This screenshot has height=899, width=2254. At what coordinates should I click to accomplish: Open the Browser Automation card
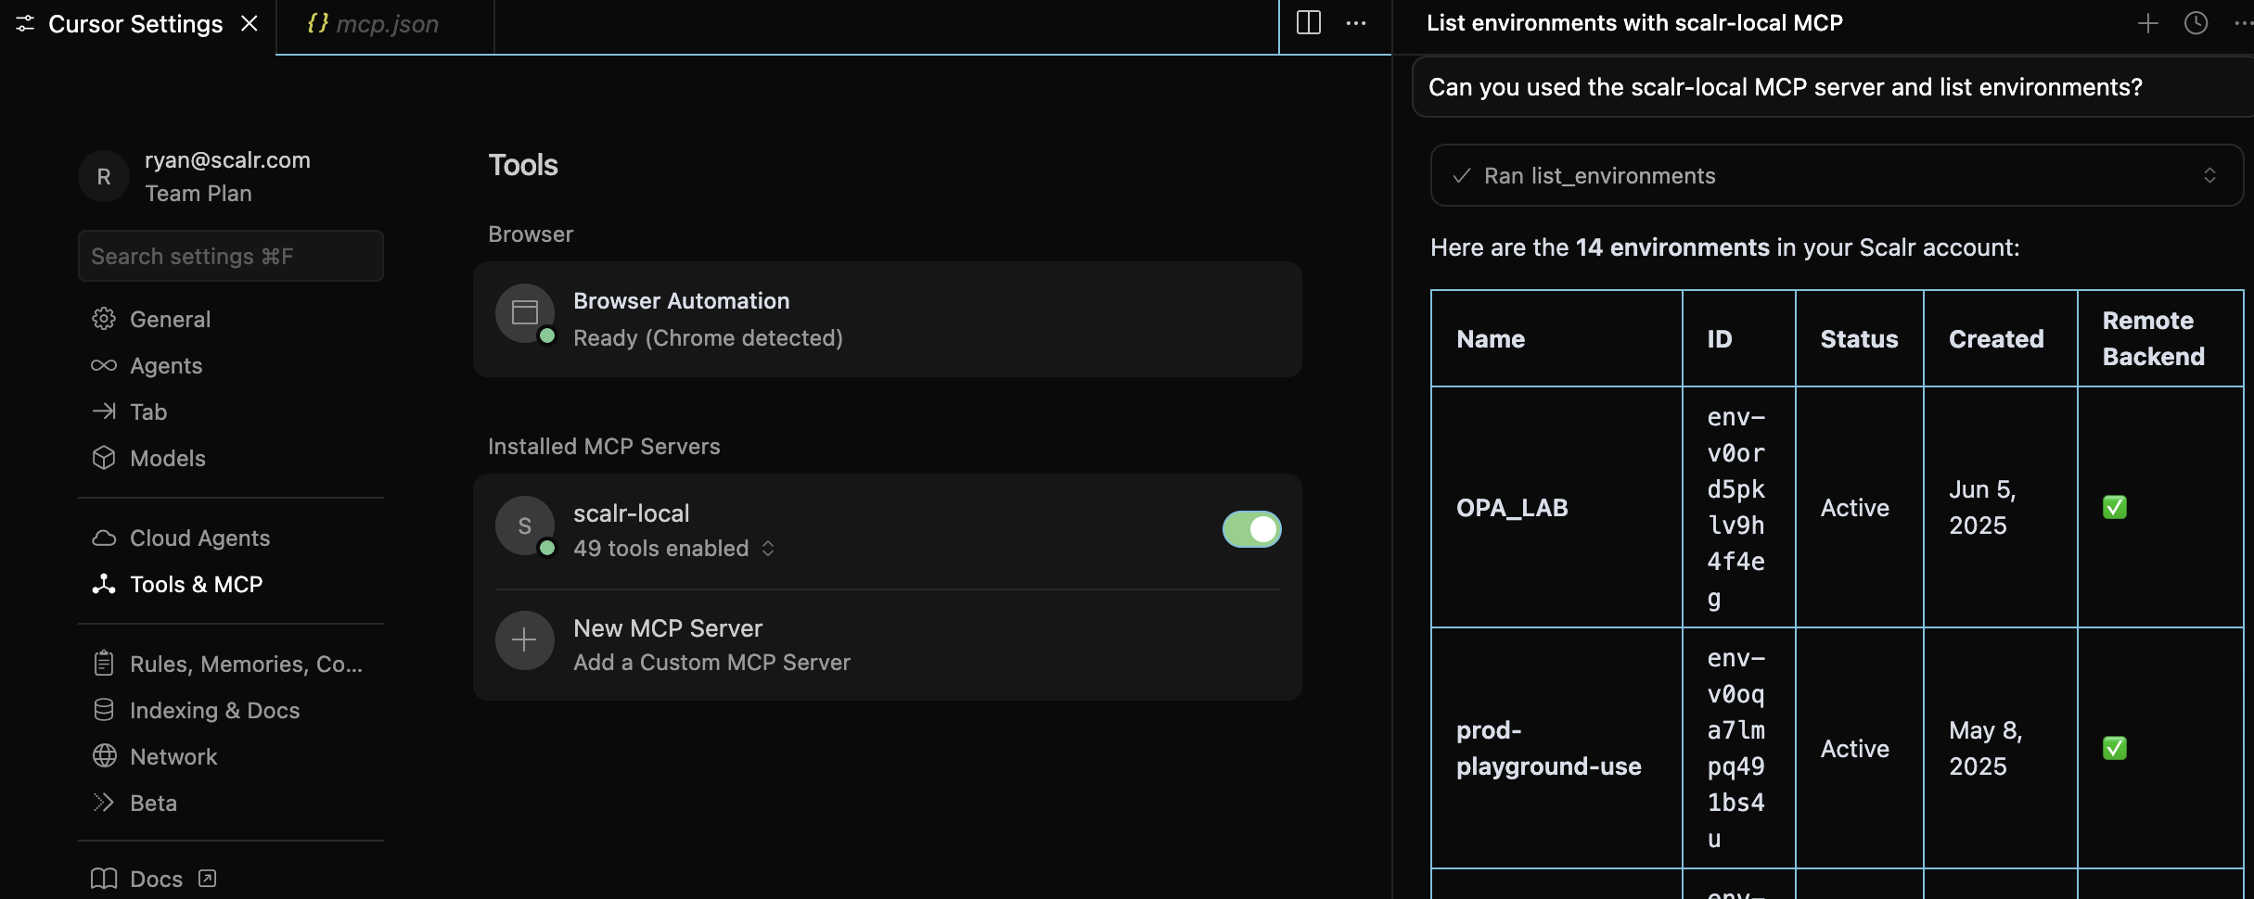tap(888, 319)
